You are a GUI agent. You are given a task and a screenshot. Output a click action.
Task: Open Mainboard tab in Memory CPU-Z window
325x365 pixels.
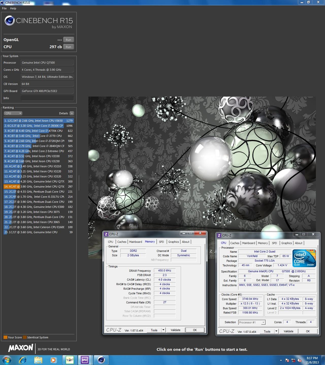(136, 242)
